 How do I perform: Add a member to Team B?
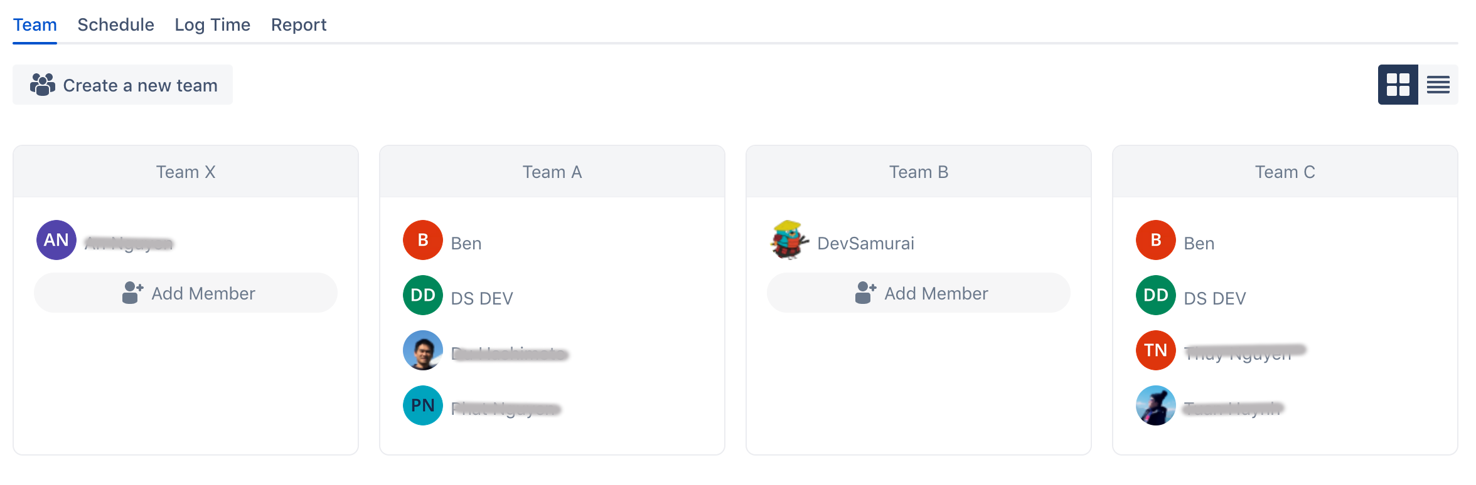(919, 293)
